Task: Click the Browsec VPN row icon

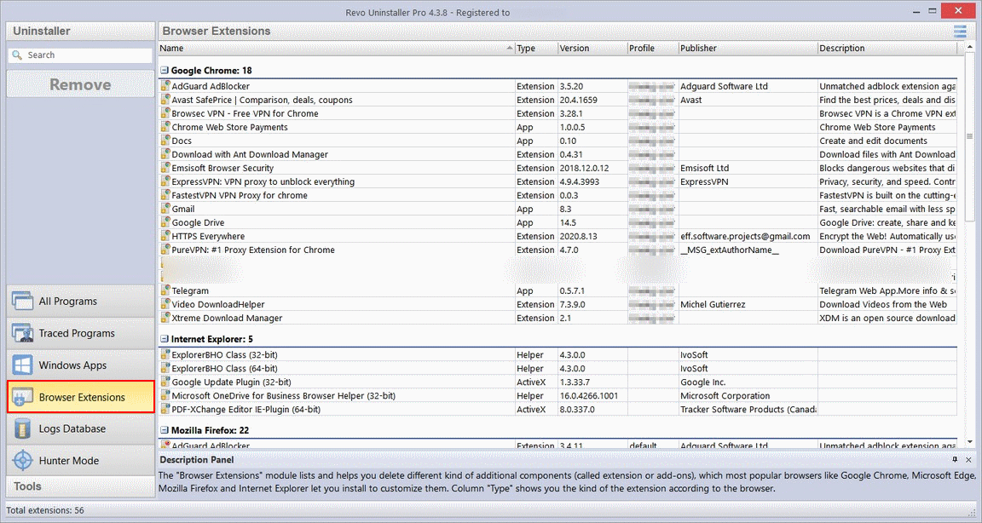Action: tap(165, 113)
